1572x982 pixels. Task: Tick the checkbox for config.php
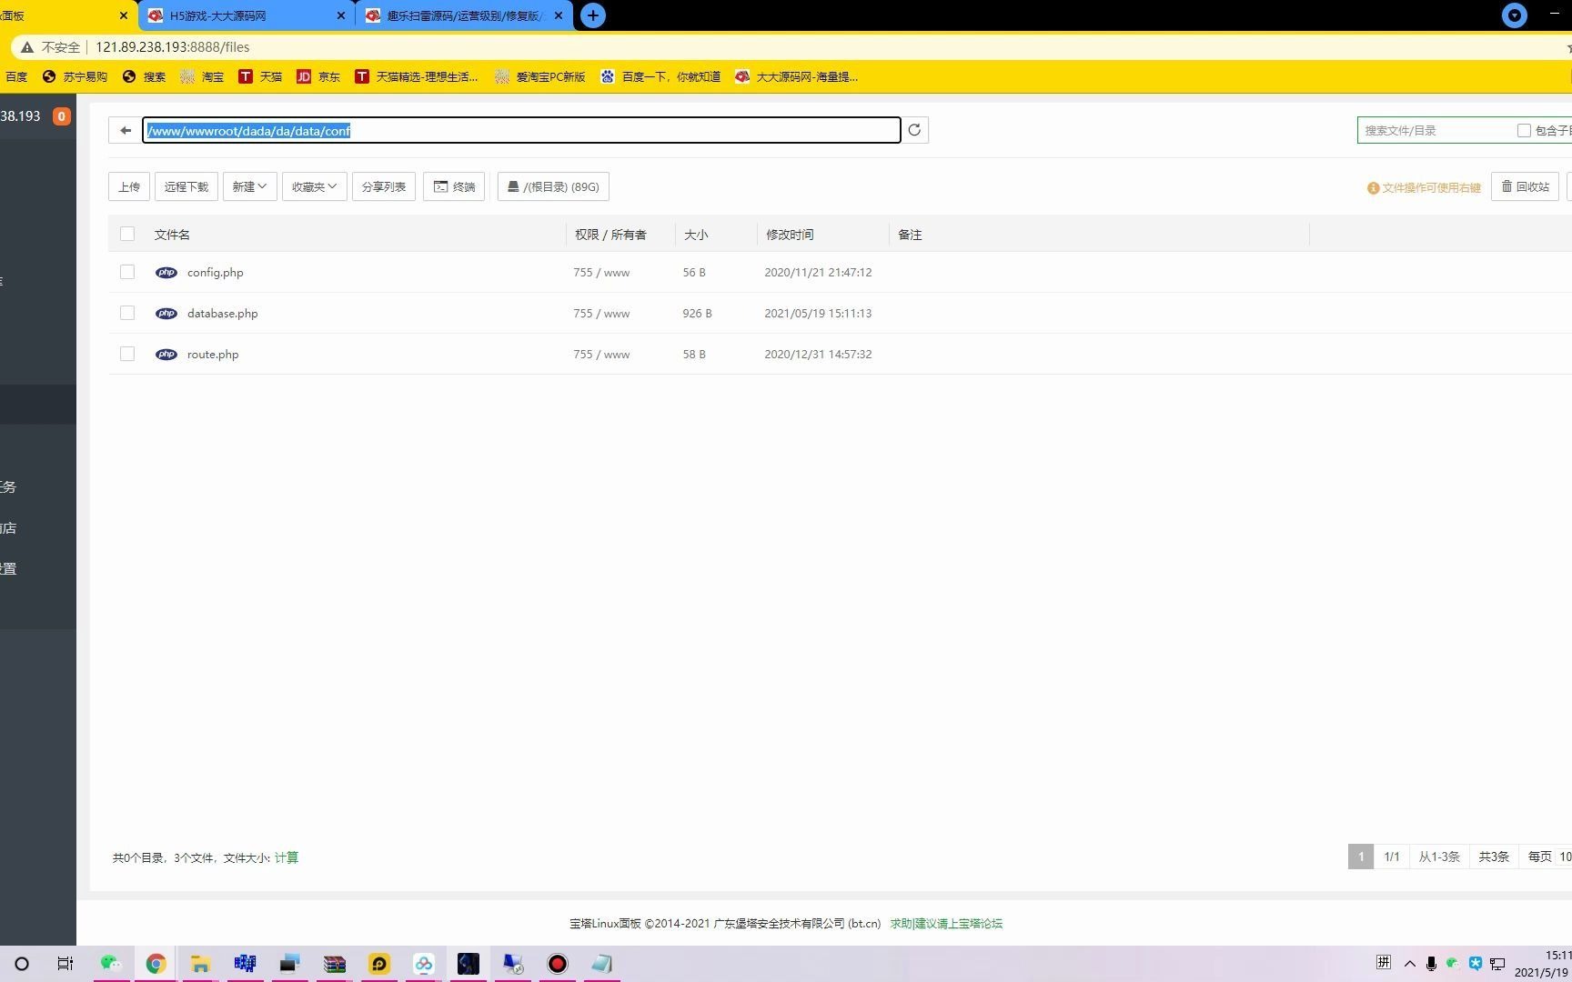coord(127,272)
